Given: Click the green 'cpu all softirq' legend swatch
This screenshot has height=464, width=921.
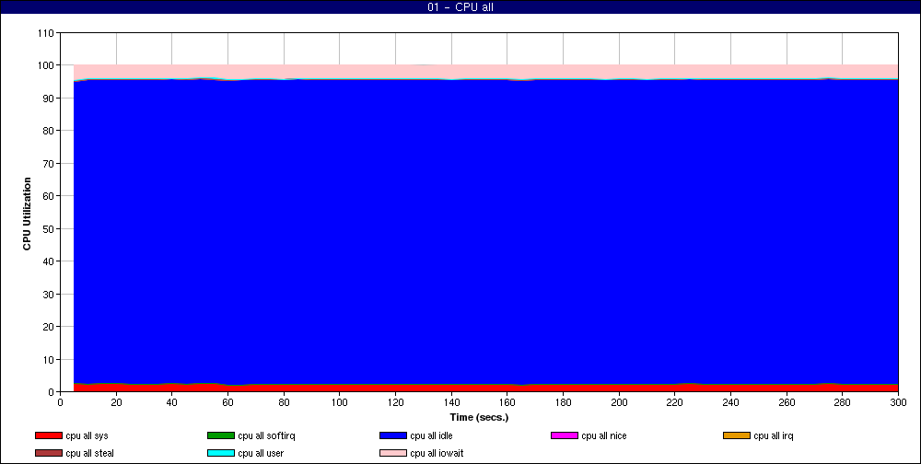Looking at the screenshot, I should click(x=221, y=435).
